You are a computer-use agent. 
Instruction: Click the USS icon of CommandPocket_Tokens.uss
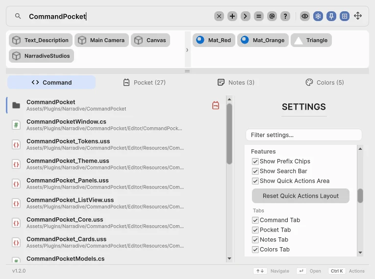pos(16,144)
